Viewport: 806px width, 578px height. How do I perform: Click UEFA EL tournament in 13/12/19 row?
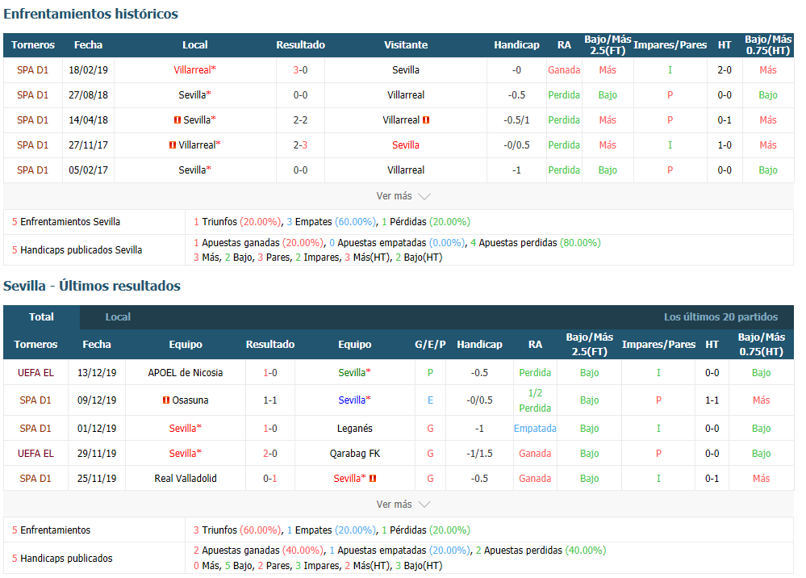coord(35,373)
